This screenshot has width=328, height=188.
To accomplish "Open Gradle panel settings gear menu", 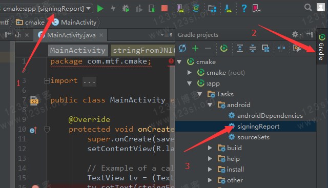I will tap(296, 34).
